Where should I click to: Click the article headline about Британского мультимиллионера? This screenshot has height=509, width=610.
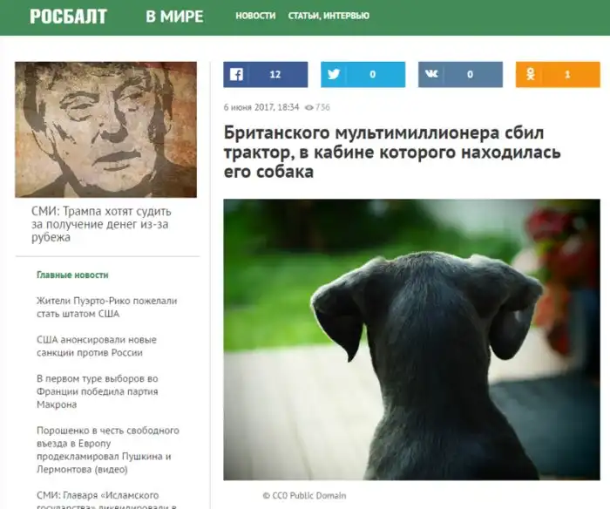tap(392, 153)
